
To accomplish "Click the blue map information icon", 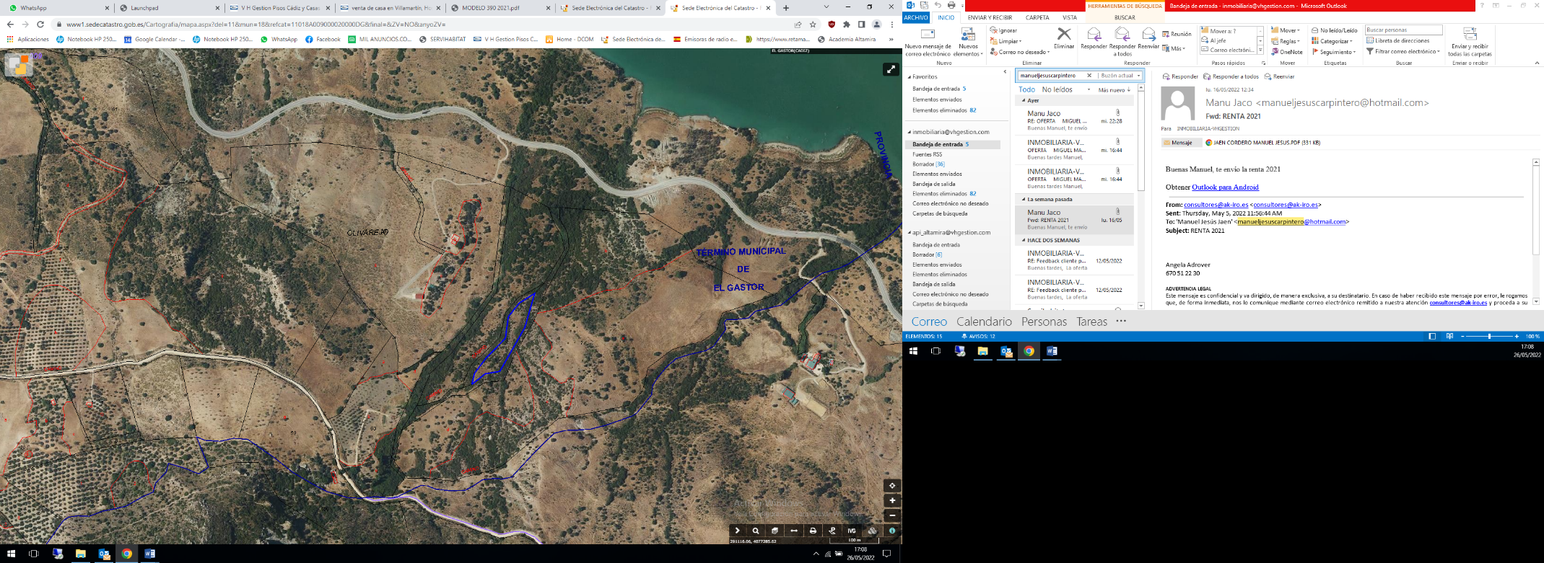I will point(892,531).
